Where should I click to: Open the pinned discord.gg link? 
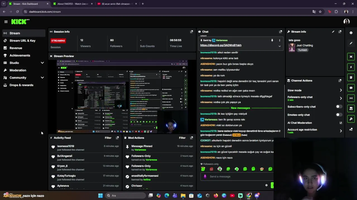point(221,45)
